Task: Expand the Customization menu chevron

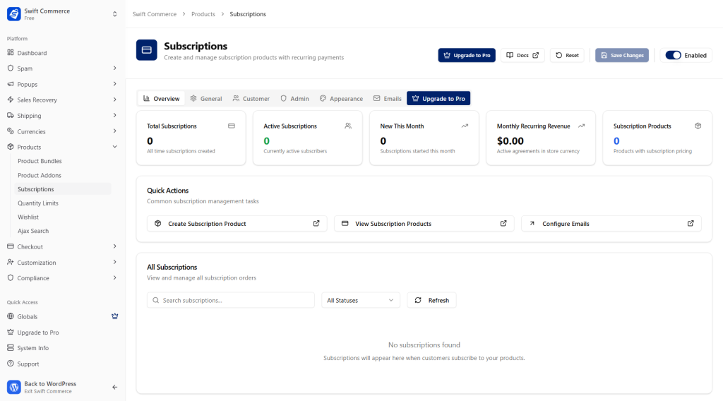Action: tap(115, 262)
